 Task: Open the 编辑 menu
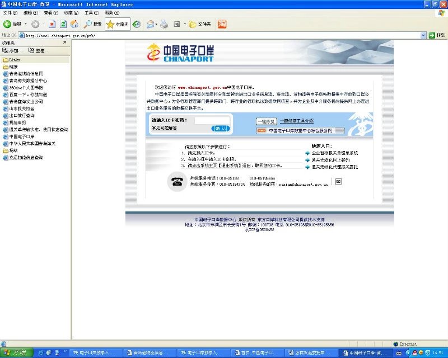31,13
